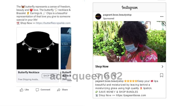Click the Share arrow icon

[59, 90]
